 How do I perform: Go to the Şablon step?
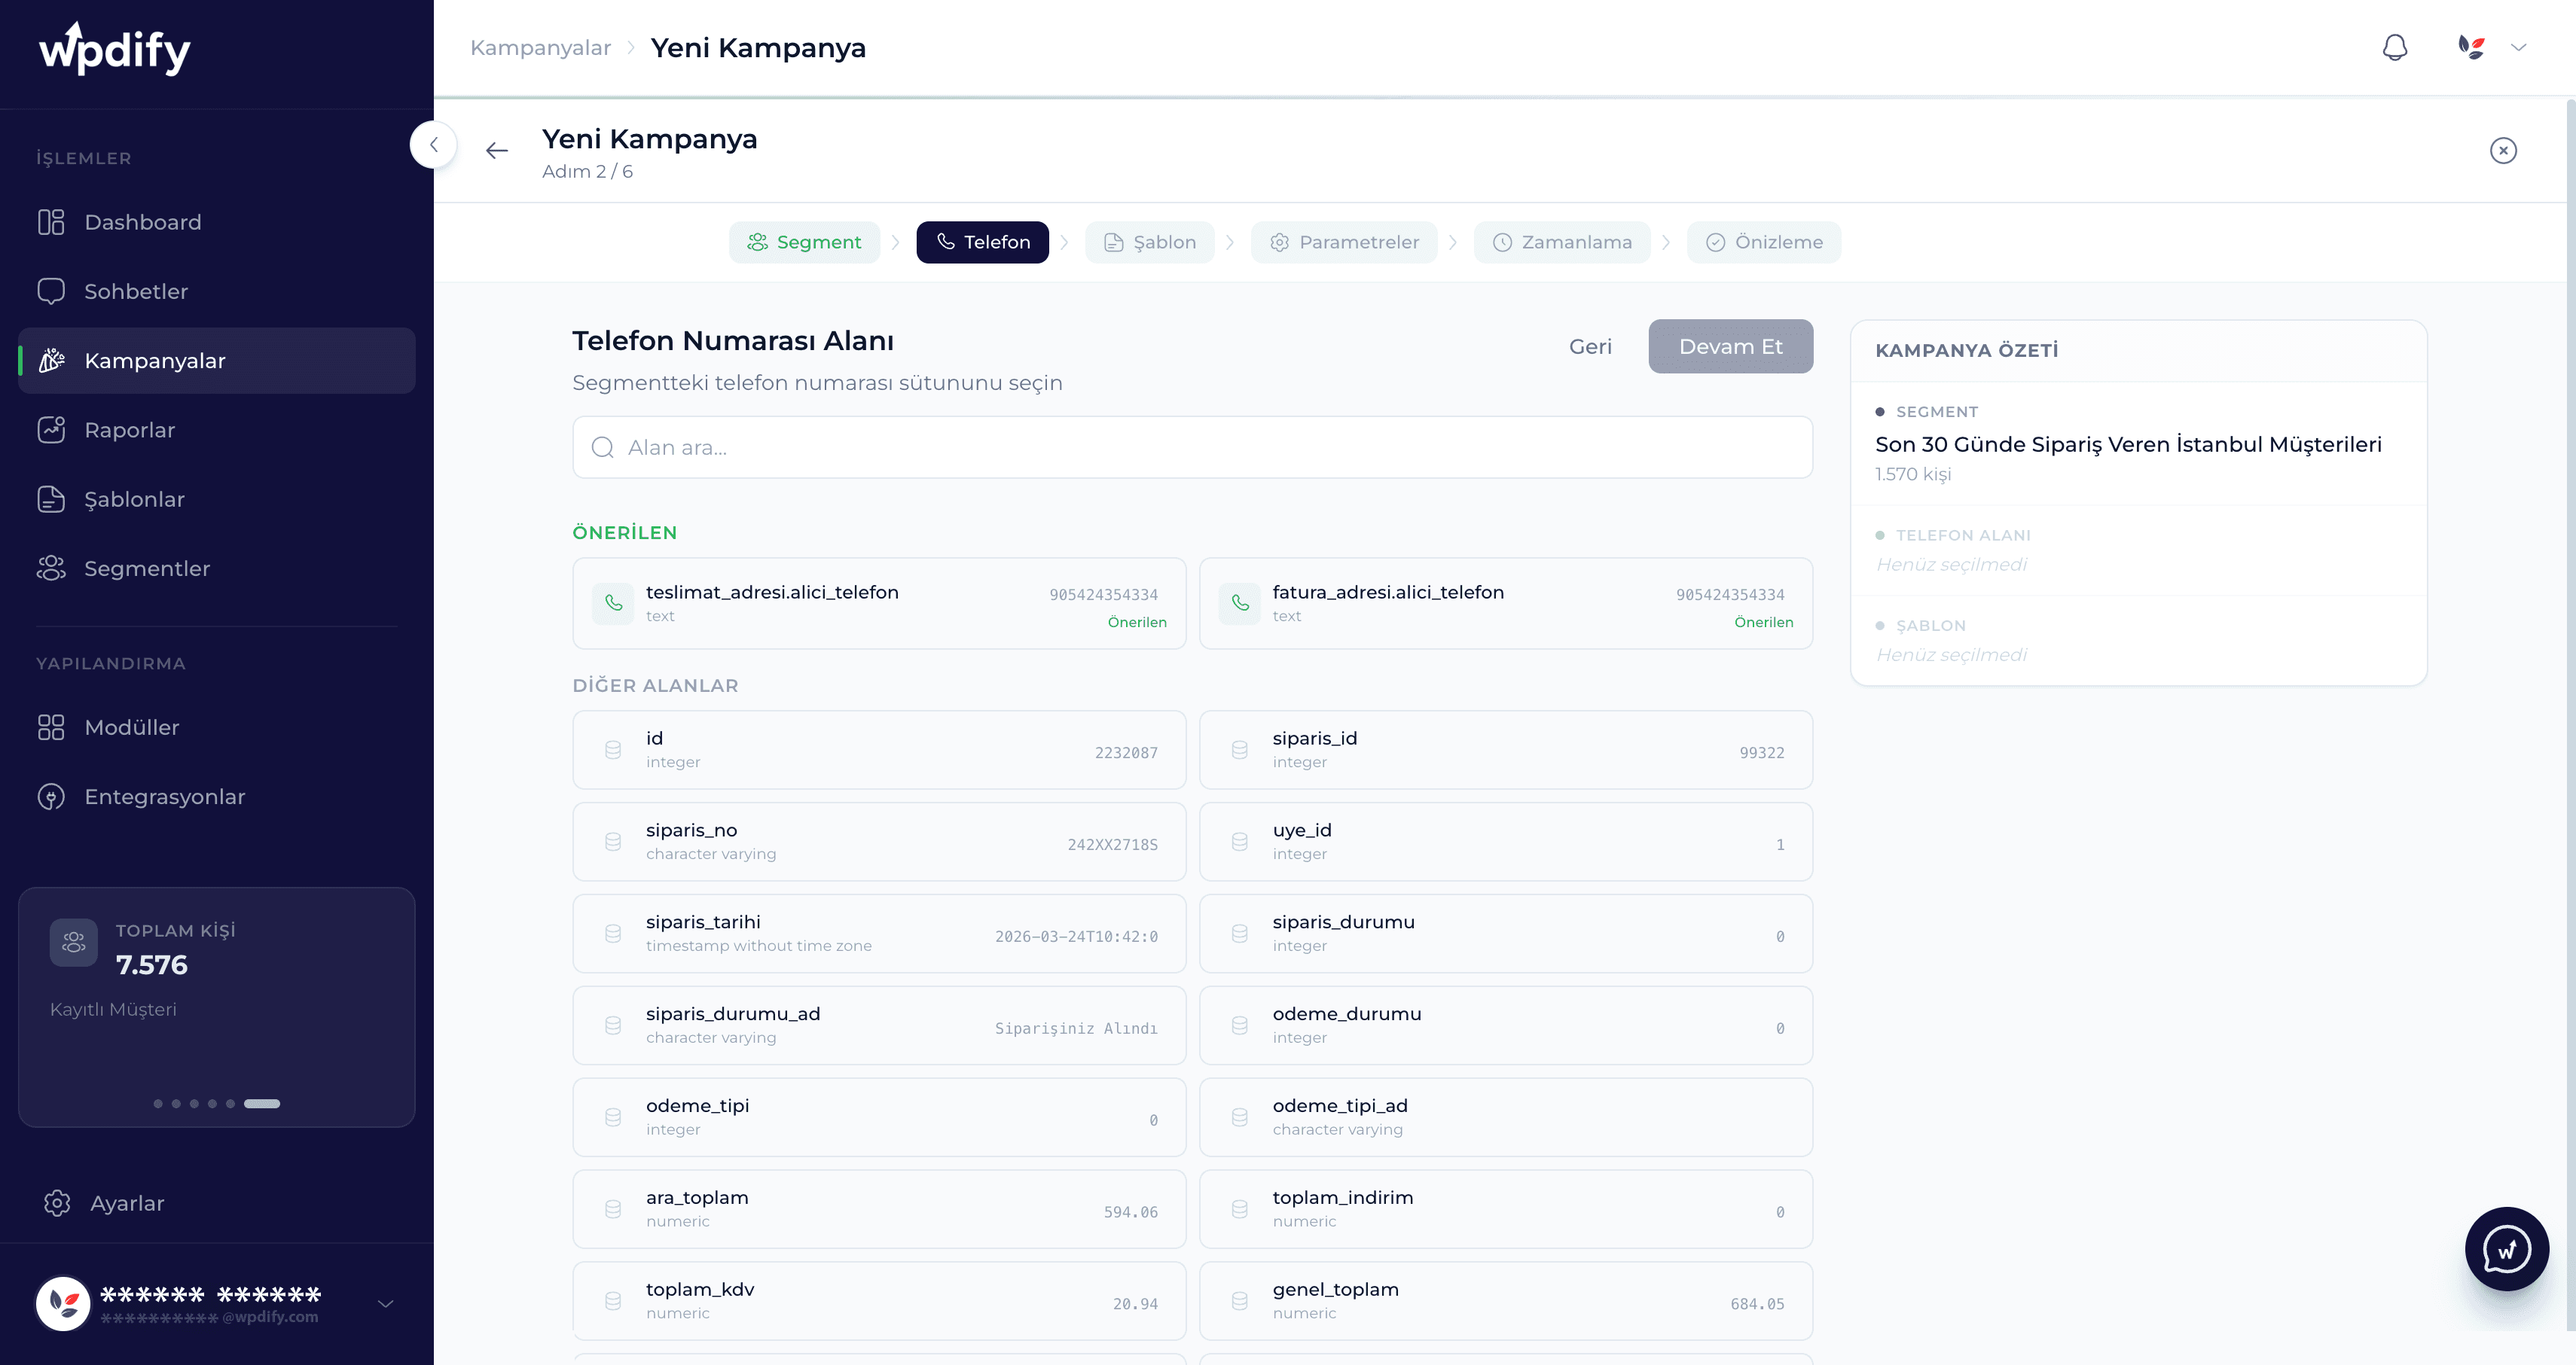[x=1150, y=242]
